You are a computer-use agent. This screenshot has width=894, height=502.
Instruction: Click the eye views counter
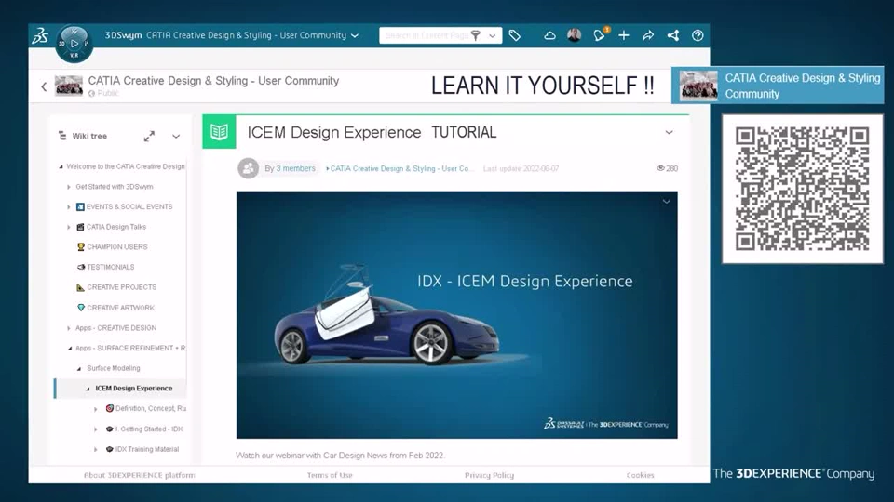667,168
